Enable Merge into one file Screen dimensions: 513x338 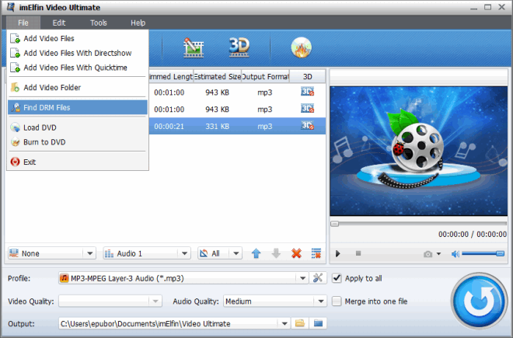coord(337,301)
